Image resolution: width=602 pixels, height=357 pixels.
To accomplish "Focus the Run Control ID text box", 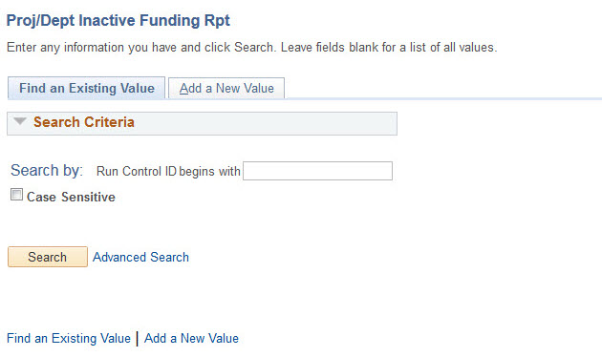I will pos(317,171).
